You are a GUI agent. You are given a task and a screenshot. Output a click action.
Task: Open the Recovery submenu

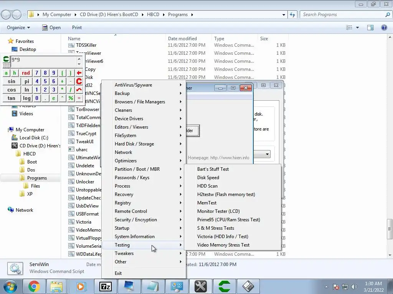[144, 194]
